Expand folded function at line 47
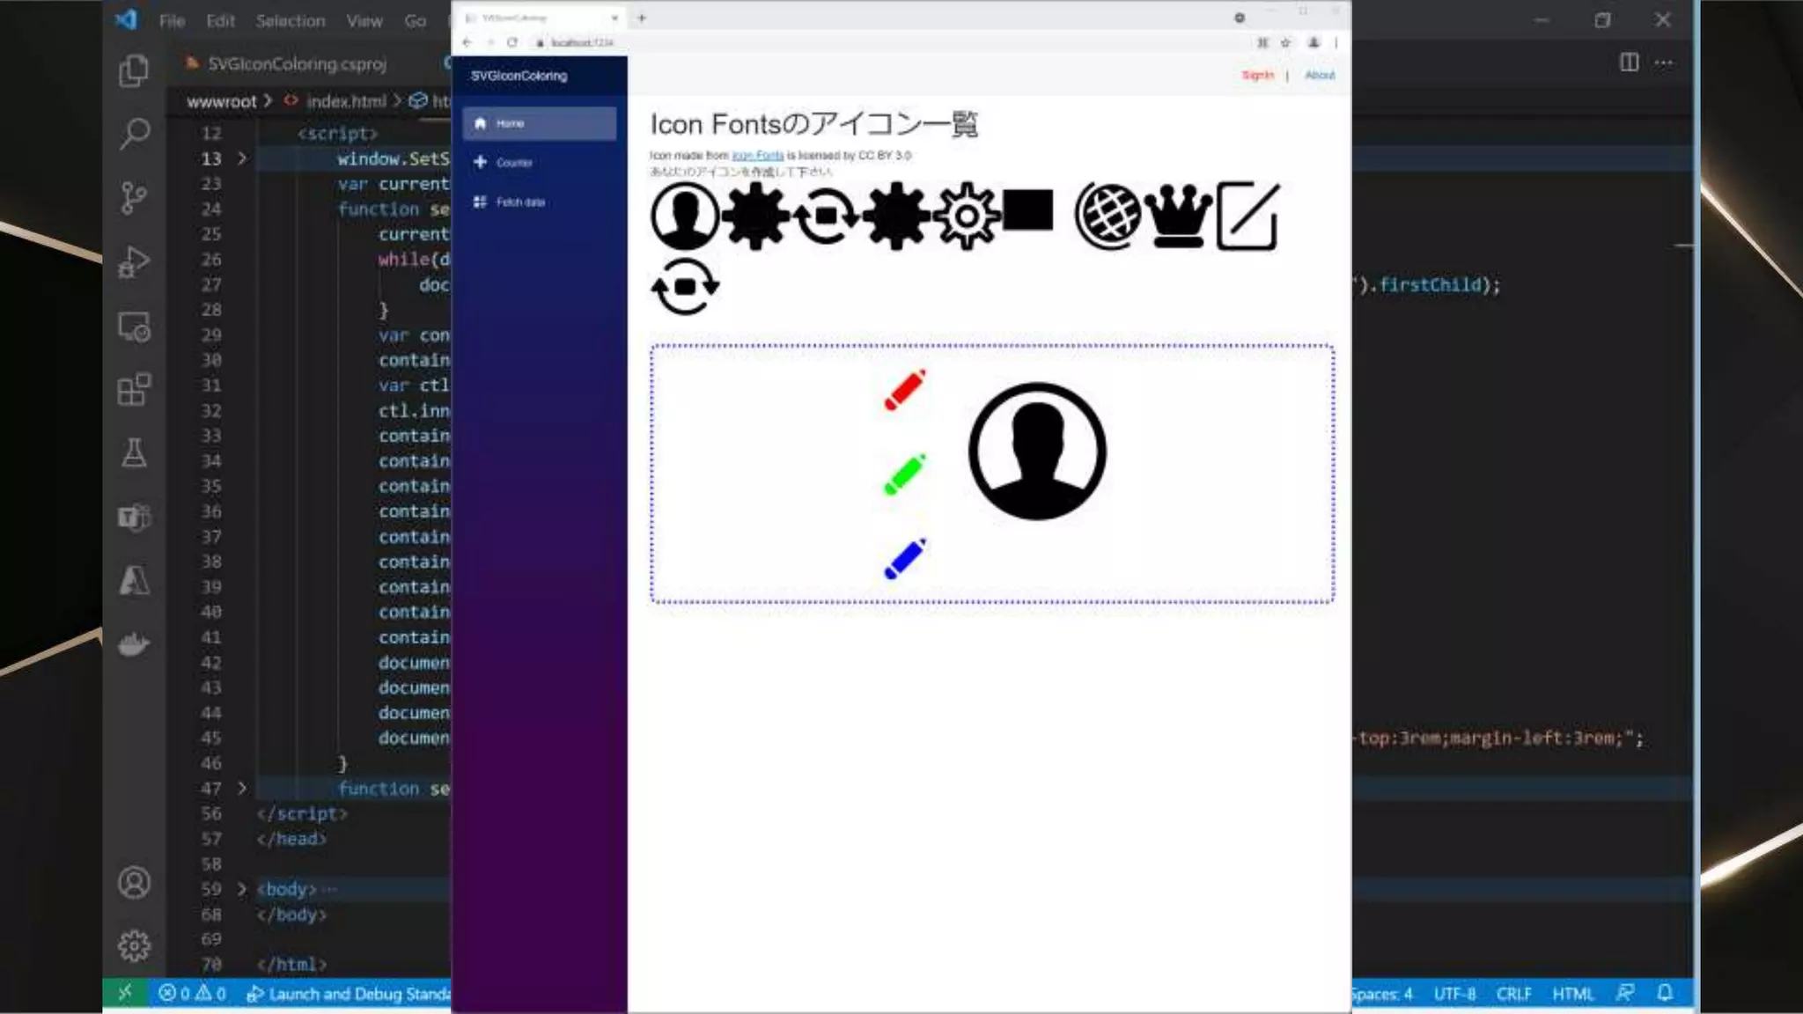The image size is (1803, 1014). click(242, 789)
